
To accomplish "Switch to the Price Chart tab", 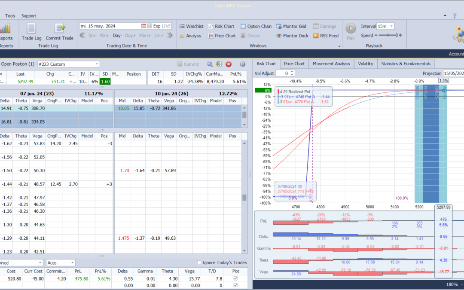I will (294, 64).
